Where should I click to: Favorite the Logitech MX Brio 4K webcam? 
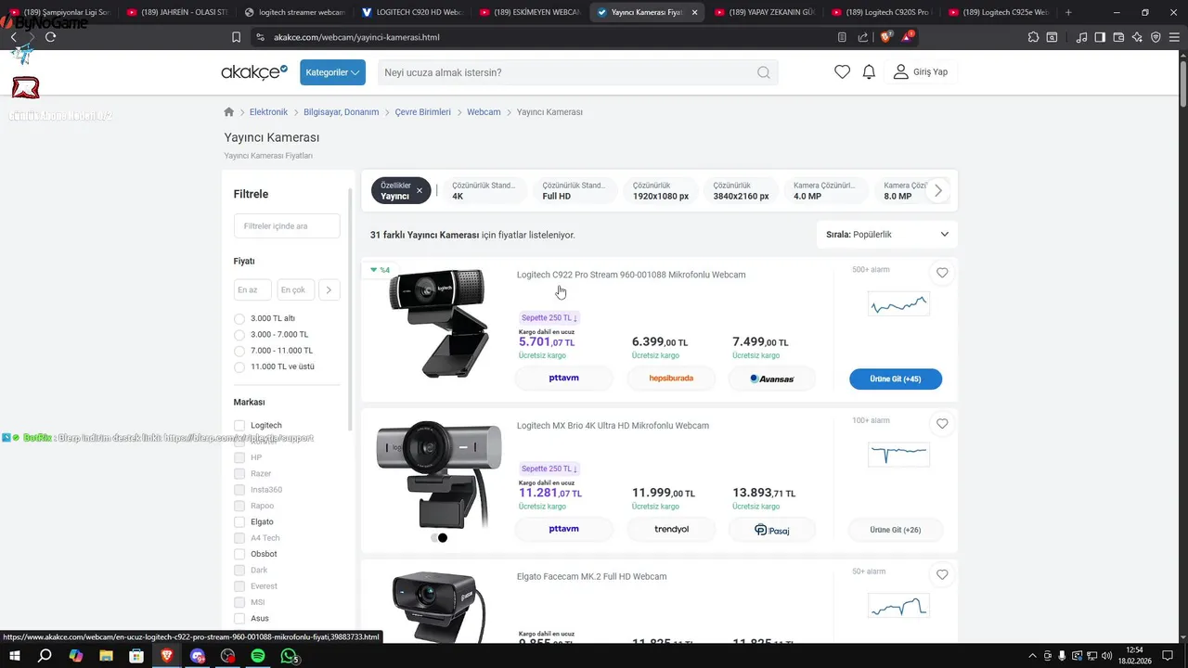(x=942, y=424)
